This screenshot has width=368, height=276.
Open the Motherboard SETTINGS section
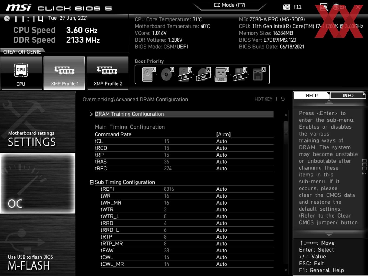[x=38, y=122]
